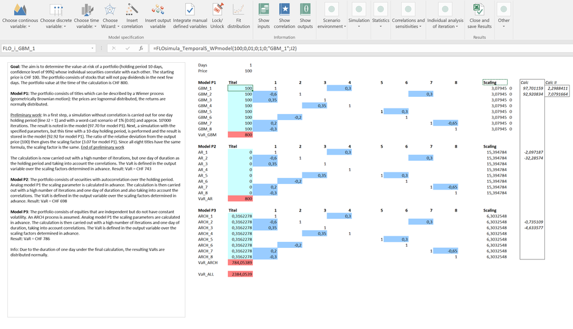This screenshot has height=329, width=573.
Task: Click the Insert correlation icon
Action: pyautogui.click(x=132, y=10)
